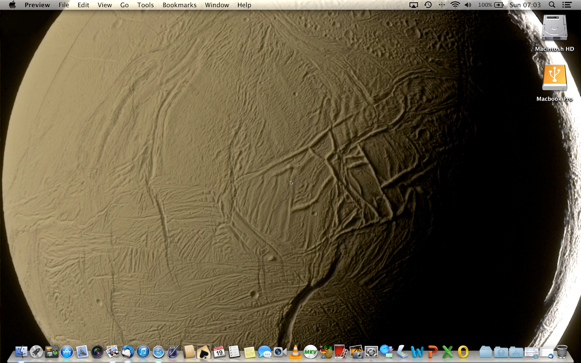Launch Microsoft Excel from dock
The image size is (581, 363).
click(448, 352)
